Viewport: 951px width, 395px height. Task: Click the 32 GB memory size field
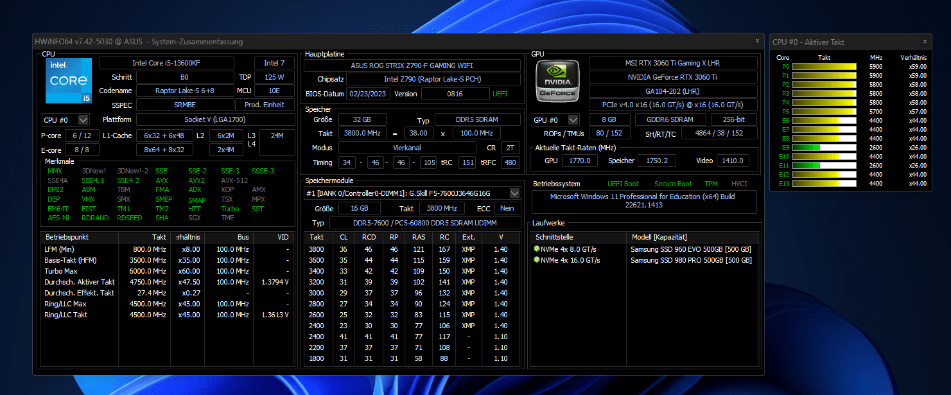pos(362,119)
